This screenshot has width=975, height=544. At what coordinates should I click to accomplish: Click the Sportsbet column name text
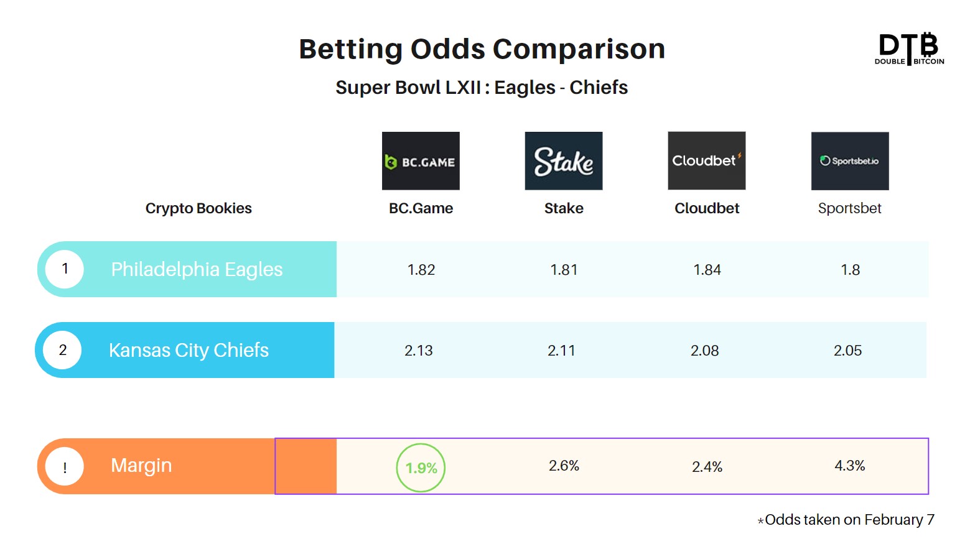(850, 208)
